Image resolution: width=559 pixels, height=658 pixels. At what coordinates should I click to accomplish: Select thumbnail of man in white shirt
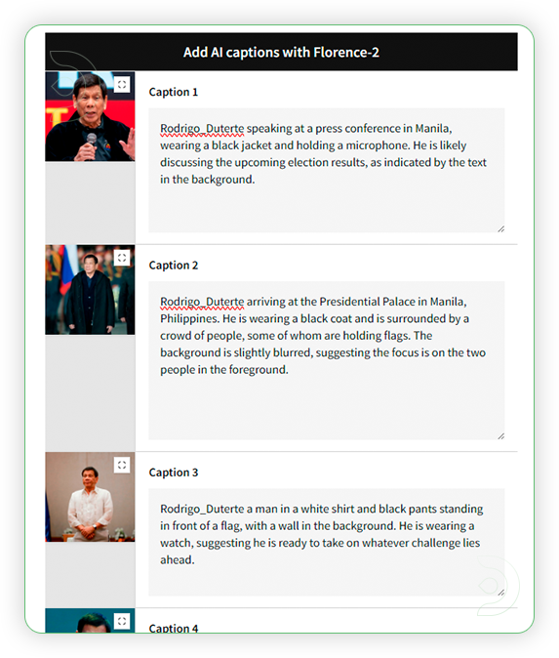90,497
